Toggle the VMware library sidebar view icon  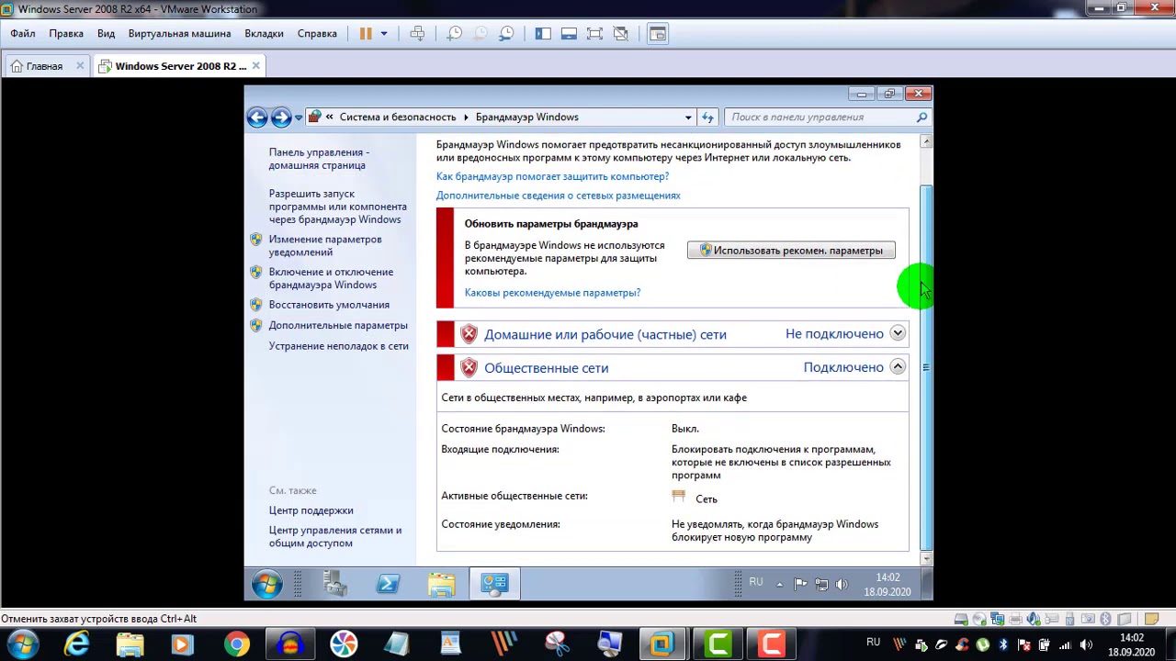click(543, 33)
